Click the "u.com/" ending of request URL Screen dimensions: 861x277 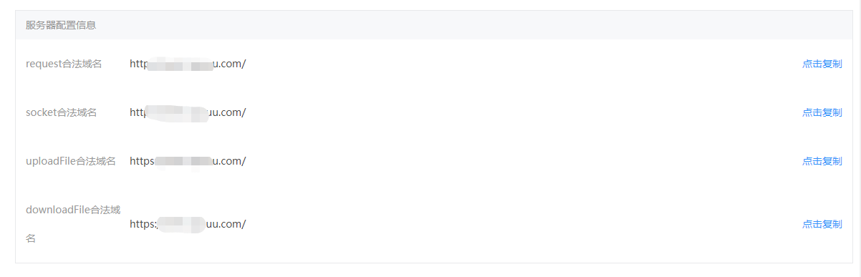(230, 64)
